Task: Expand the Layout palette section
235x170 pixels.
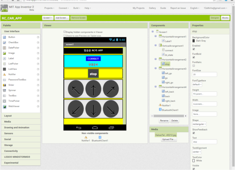Action: tap(21, 116)
